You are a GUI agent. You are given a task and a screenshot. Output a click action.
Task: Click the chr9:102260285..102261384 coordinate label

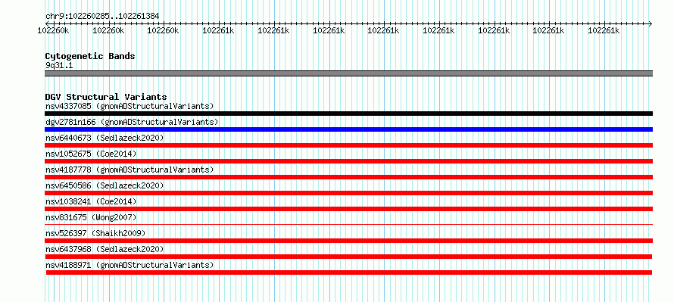(x=102, y=17)
